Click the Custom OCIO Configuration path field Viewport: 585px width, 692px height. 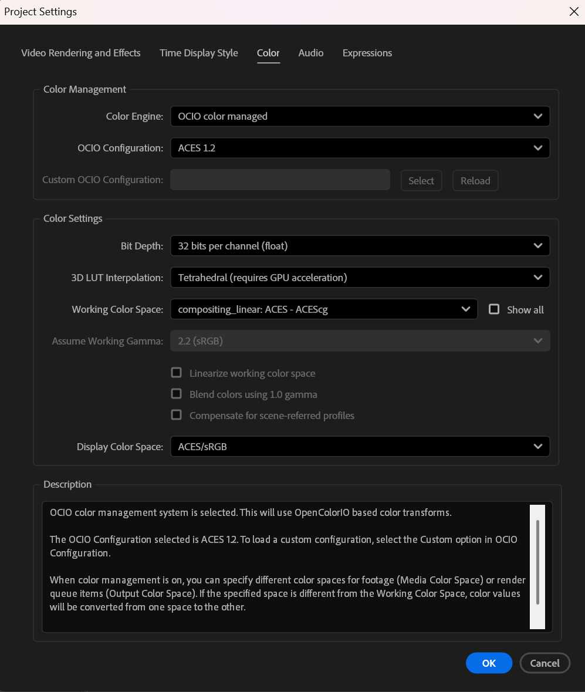(280, 180)
